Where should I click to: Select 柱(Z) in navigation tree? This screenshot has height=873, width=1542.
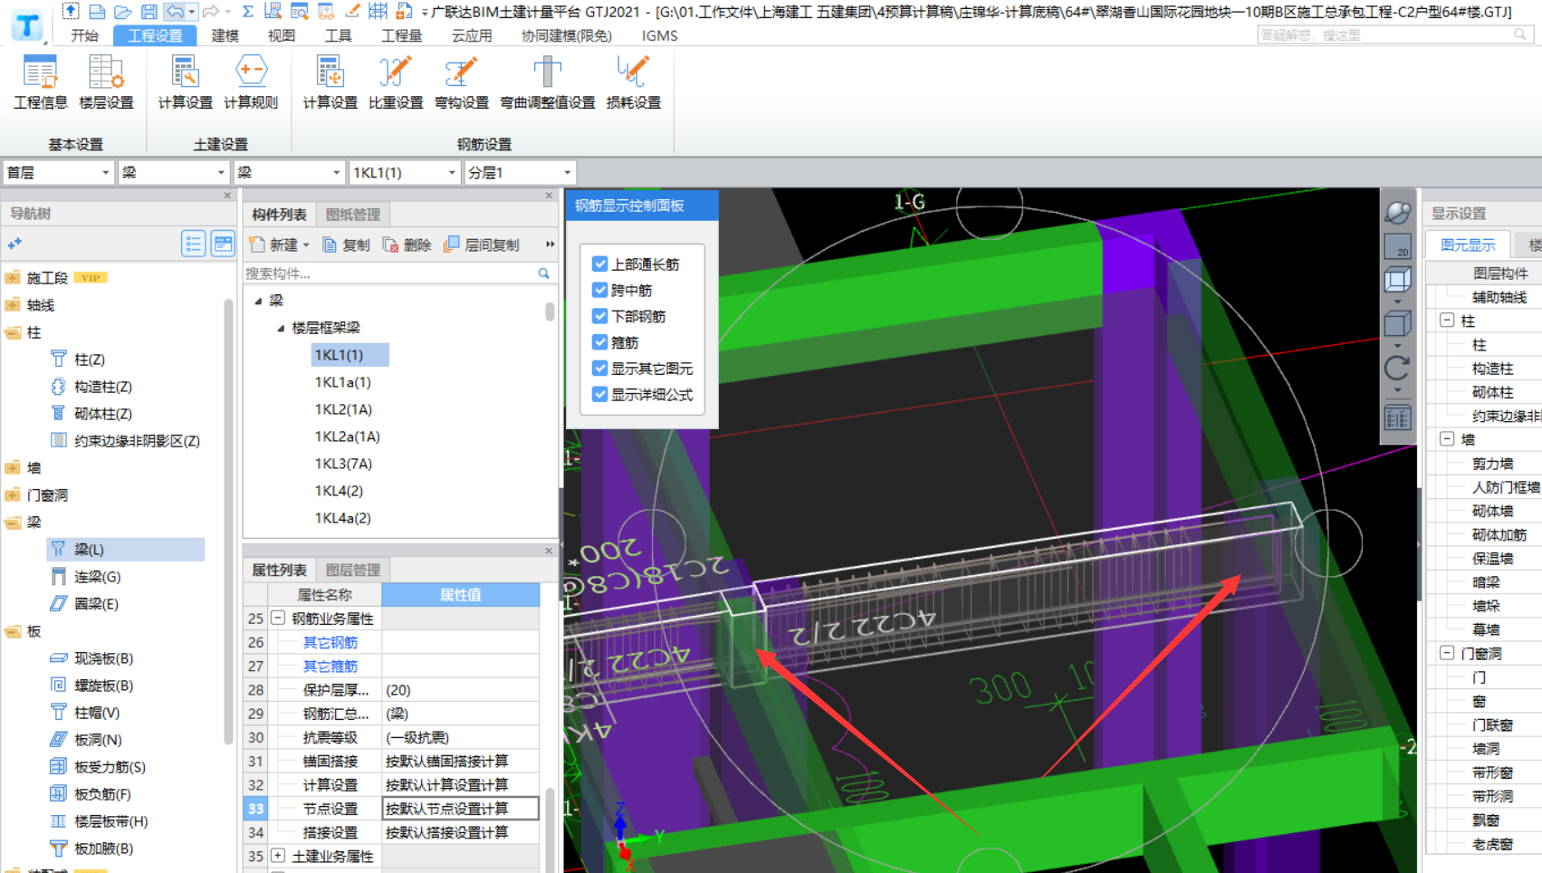(90, 360)
